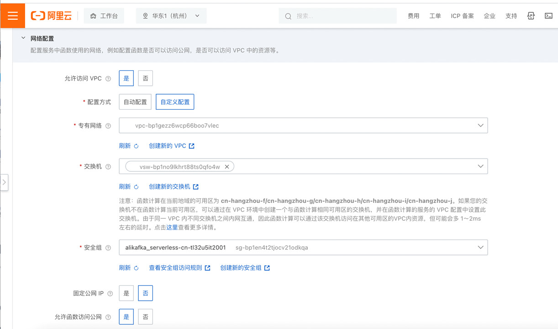This screenshot has height=329, width=558.
Task: Click the help icon beside 专有网络
Action: click(109, 125)
